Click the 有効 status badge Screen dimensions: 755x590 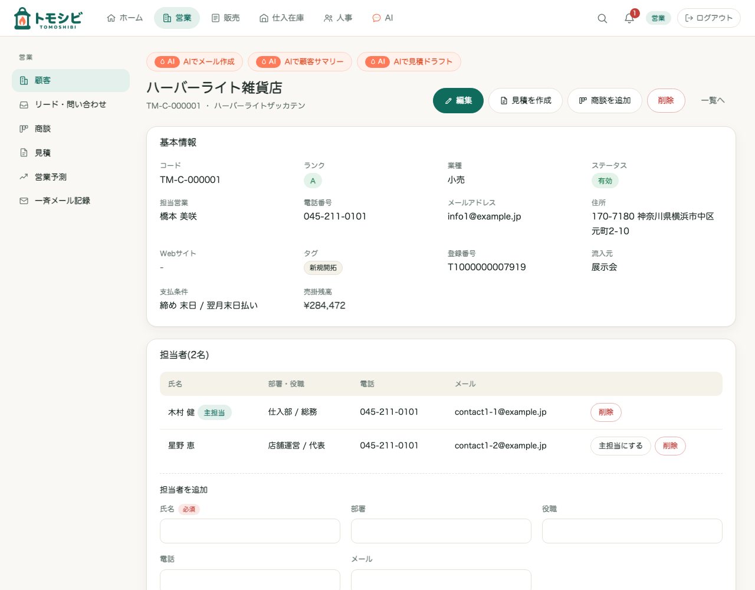point(605,181)
